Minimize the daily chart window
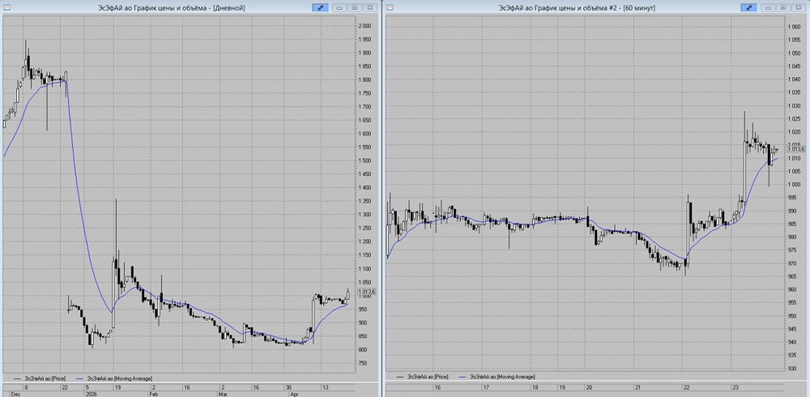The width and height of the screenshot is (810, 397). point(339,8)
